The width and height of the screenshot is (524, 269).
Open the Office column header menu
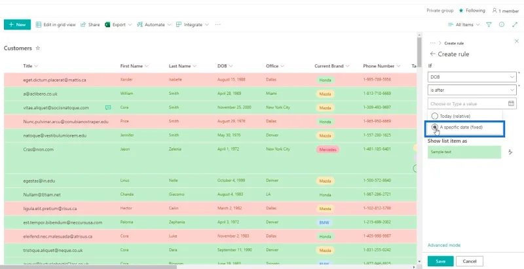pos(274,65)
